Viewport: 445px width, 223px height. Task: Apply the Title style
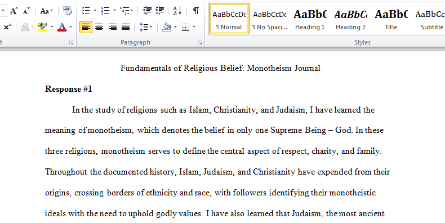pos(391,19)
